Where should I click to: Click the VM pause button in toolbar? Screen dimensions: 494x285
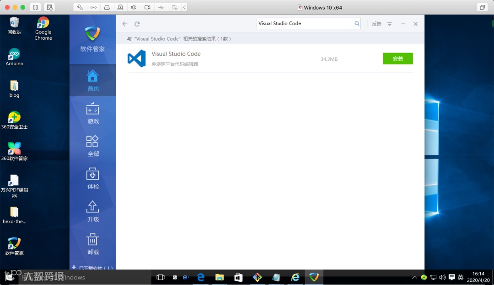tap(35, 7)
